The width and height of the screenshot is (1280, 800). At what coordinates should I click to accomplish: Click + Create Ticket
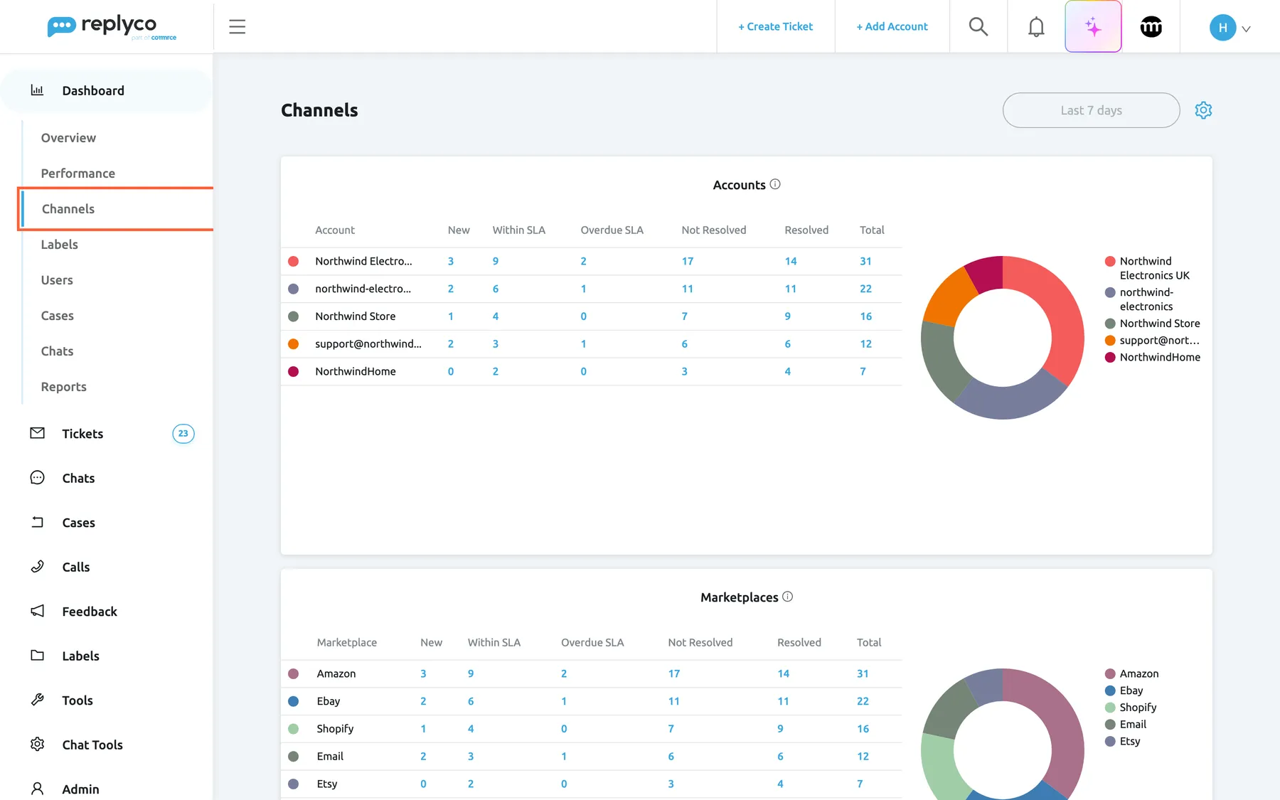coord(775,26)
